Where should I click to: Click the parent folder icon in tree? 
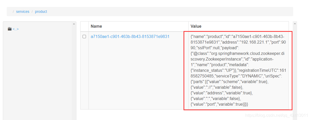click(x=10, y=29)
